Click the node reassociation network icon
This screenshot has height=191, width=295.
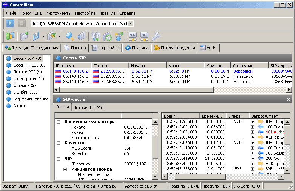click(x=119, y=36)
